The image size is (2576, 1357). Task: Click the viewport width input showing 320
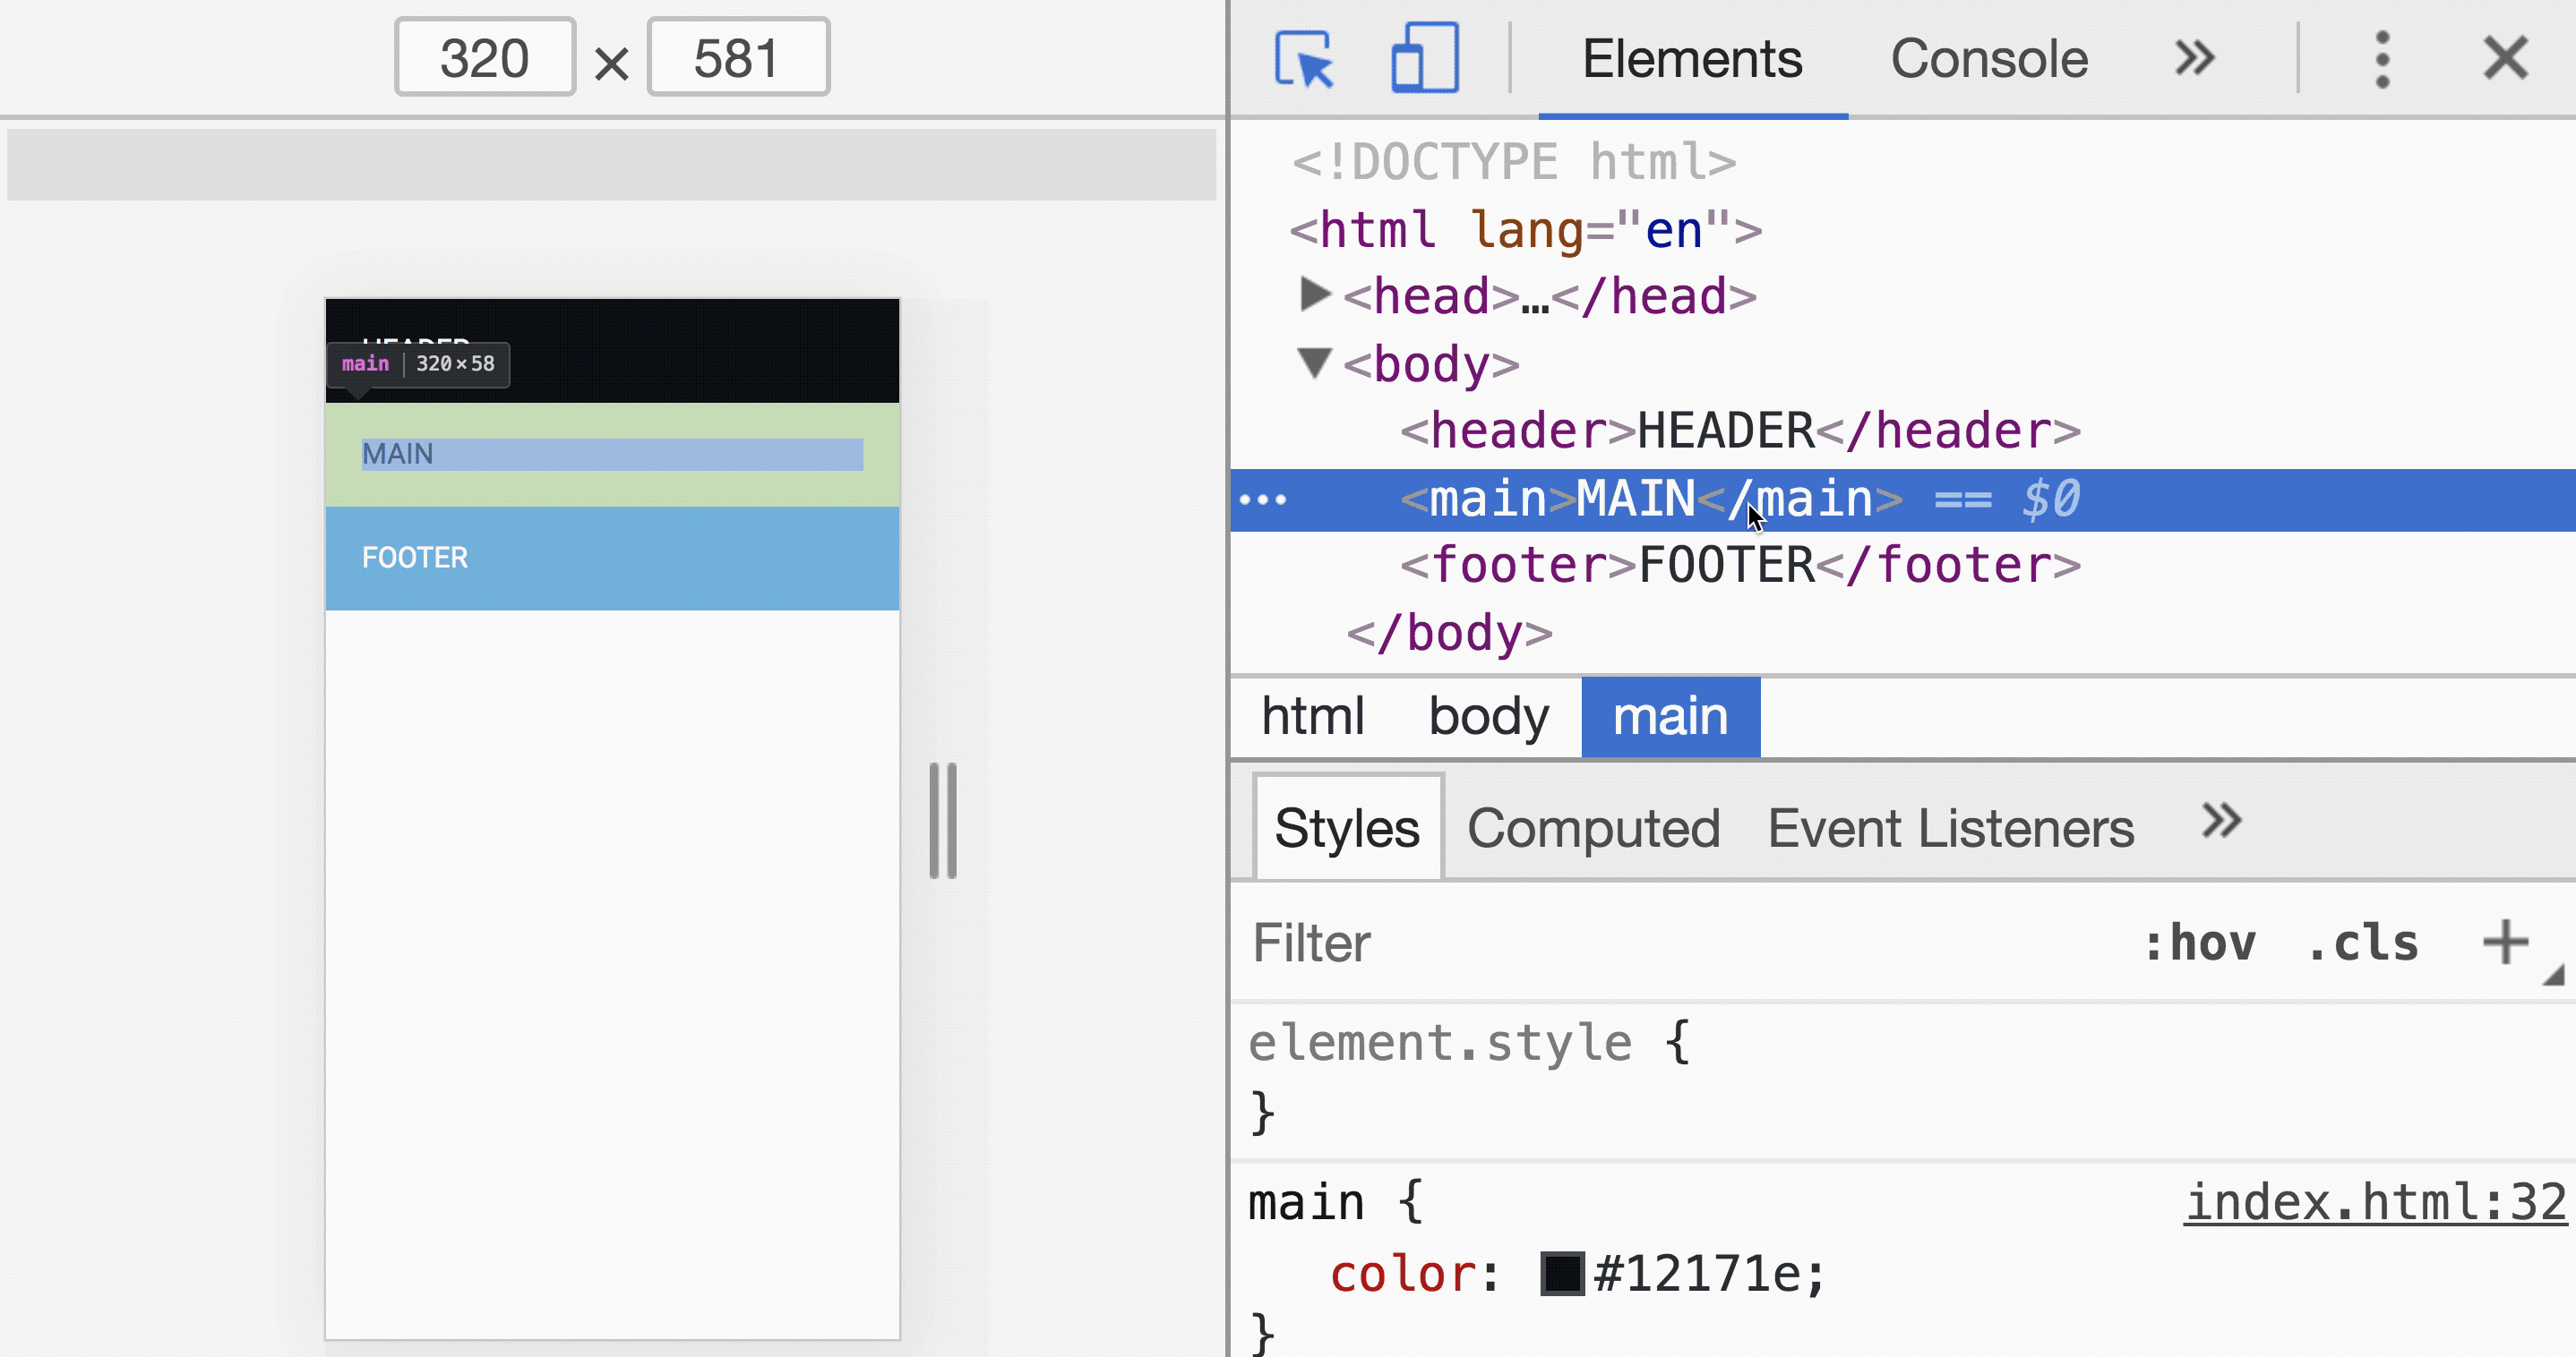484,57
